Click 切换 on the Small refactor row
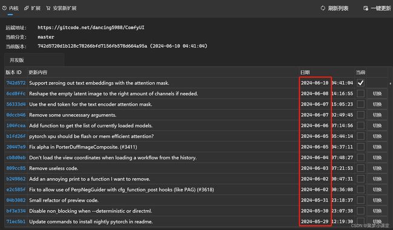 (377, 200)
